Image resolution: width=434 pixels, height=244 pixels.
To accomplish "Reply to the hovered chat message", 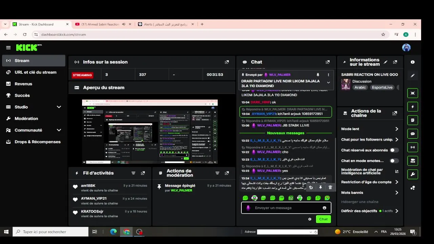I will point(311,187).
